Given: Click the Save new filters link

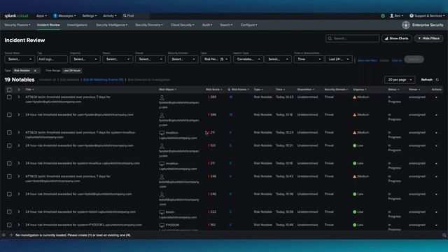Looking at the screenshot, I should click(367, 60).
